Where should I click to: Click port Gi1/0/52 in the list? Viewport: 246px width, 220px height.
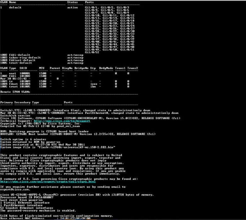pos(92,52)
